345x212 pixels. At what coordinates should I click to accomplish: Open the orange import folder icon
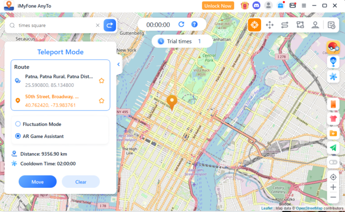click(333, 133)
